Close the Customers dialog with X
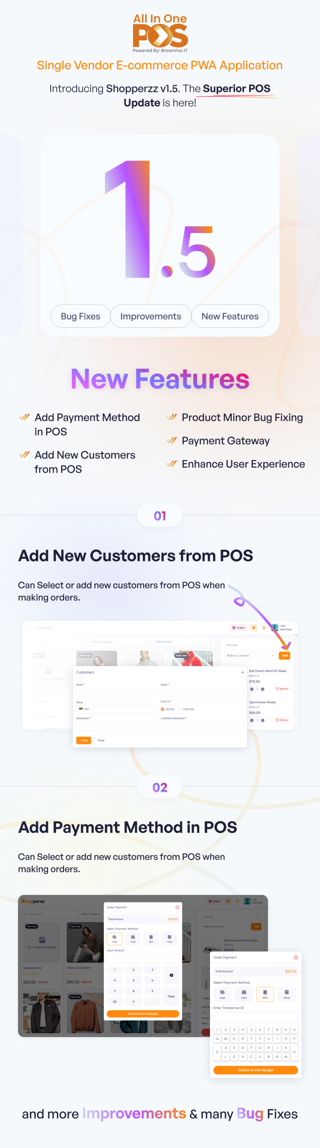 243,672
